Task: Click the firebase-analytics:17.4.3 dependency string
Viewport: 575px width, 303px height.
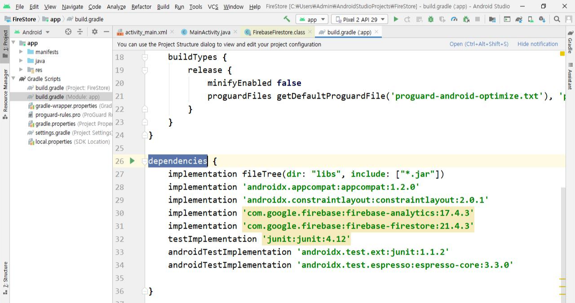Action: click(x=358, y=213)
